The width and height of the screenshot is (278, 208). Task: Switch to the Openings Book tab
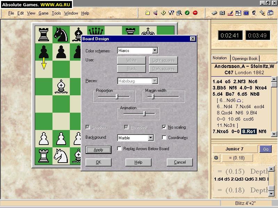(245, 59)
